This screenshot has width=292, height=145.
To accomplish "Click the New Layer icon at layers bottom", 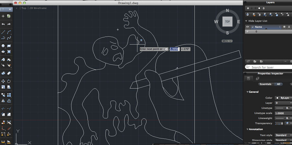I will coord(248,61).
